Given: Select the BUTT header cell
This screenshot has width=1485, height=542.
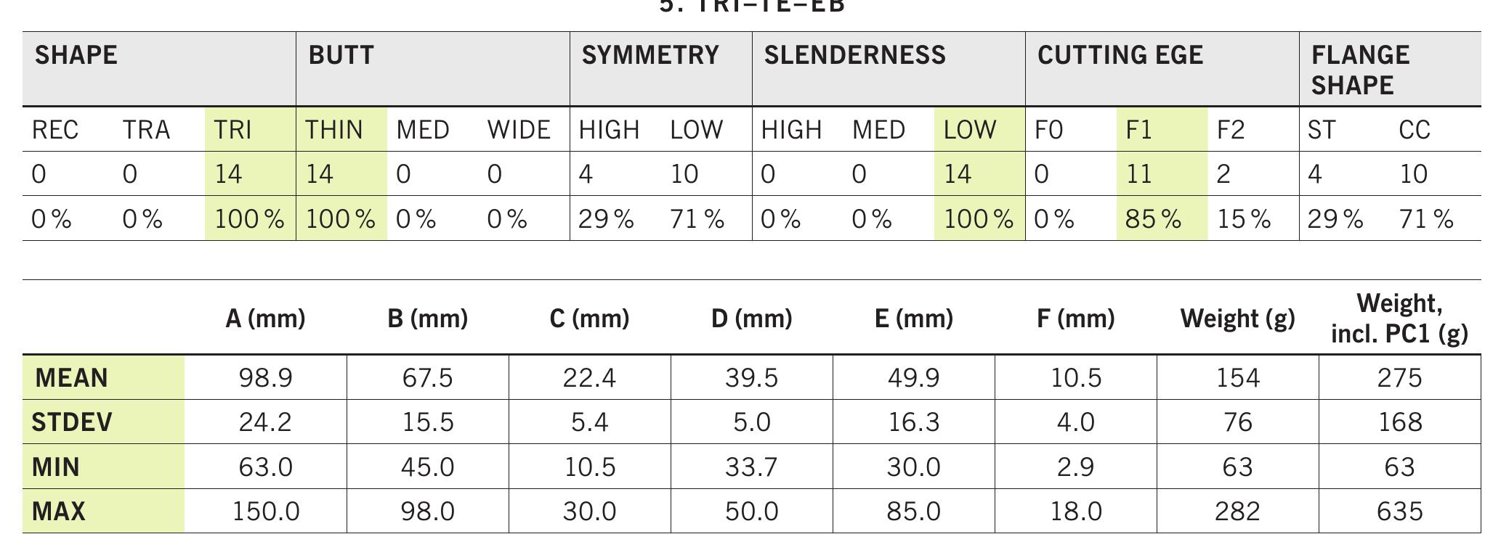Looking at the screenshot, I should (x=341, y=56).
